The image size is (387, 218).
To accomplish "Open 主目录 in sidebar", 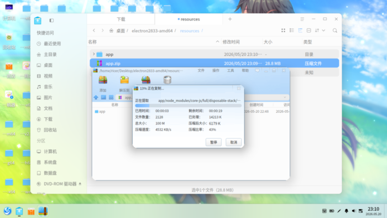I will pos(46,55).
